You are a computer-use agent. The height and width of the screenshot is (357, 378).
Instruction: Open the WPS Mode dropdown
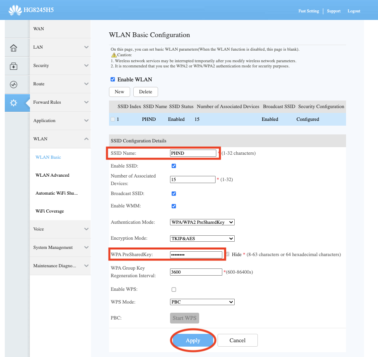[202, 302]
